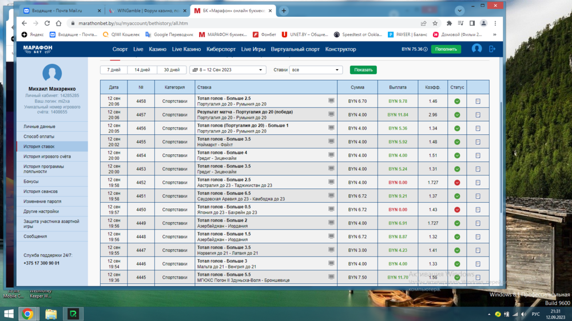Select the 14 дней period filter
This screenshot has height=321, width=572.
tap(142, 70)
